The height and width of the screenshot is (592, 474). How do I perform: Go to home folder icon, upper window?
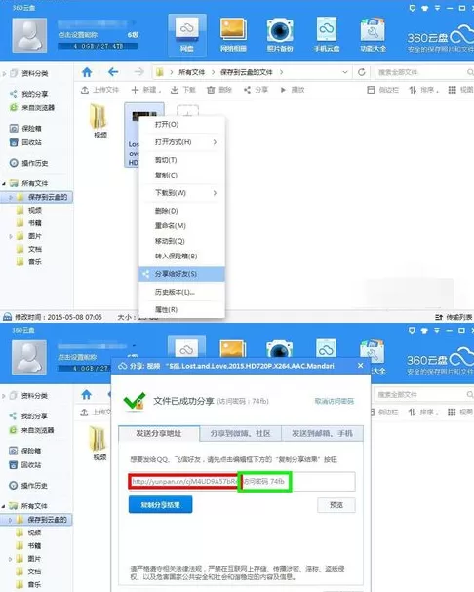pos(87,72)
